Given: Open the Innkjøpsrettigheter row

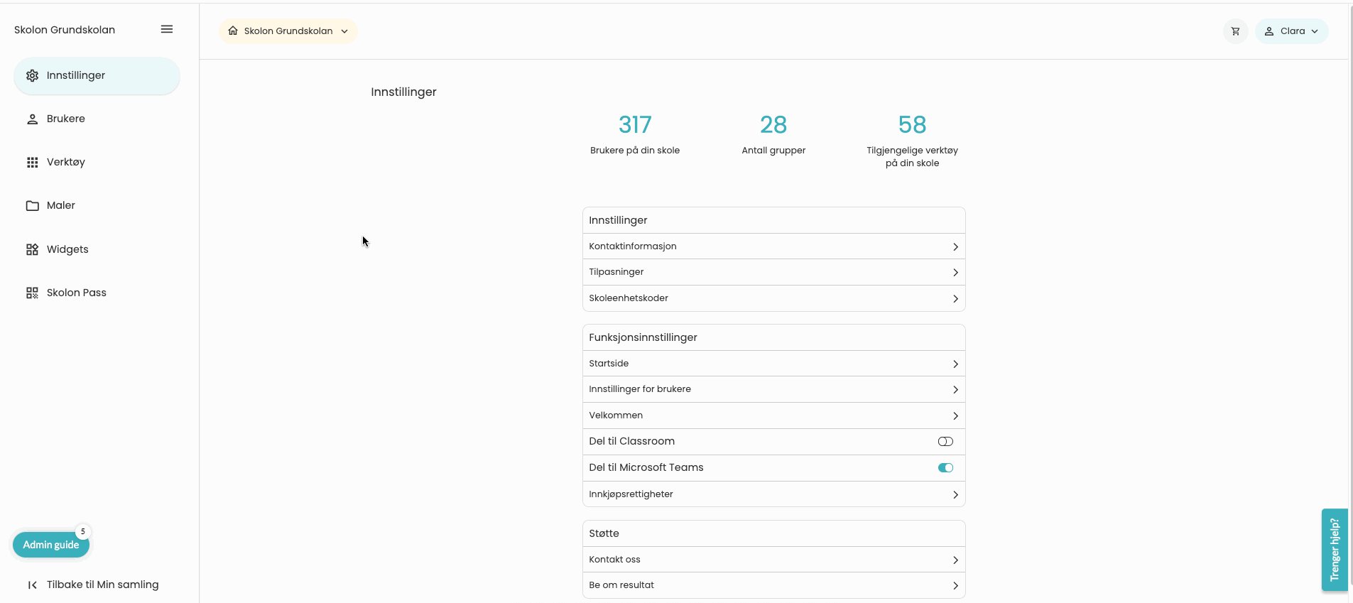Looking at the screenshot, I should (773, 494).
